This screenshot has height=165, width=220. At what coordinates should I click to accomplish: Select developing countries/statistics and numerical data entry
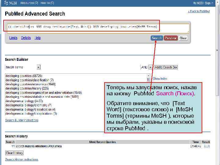[x=42, y=97]
